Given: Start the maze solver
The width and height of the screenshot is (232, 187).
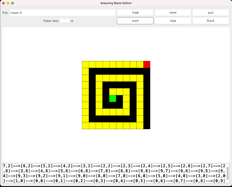Looking at the screenshot, I should point(135,21).
